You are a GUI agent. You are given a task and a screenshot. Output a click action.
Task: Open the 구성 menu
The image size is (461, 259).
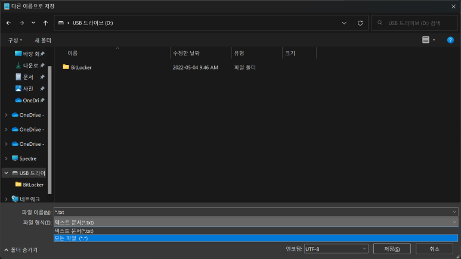[15, 40]
